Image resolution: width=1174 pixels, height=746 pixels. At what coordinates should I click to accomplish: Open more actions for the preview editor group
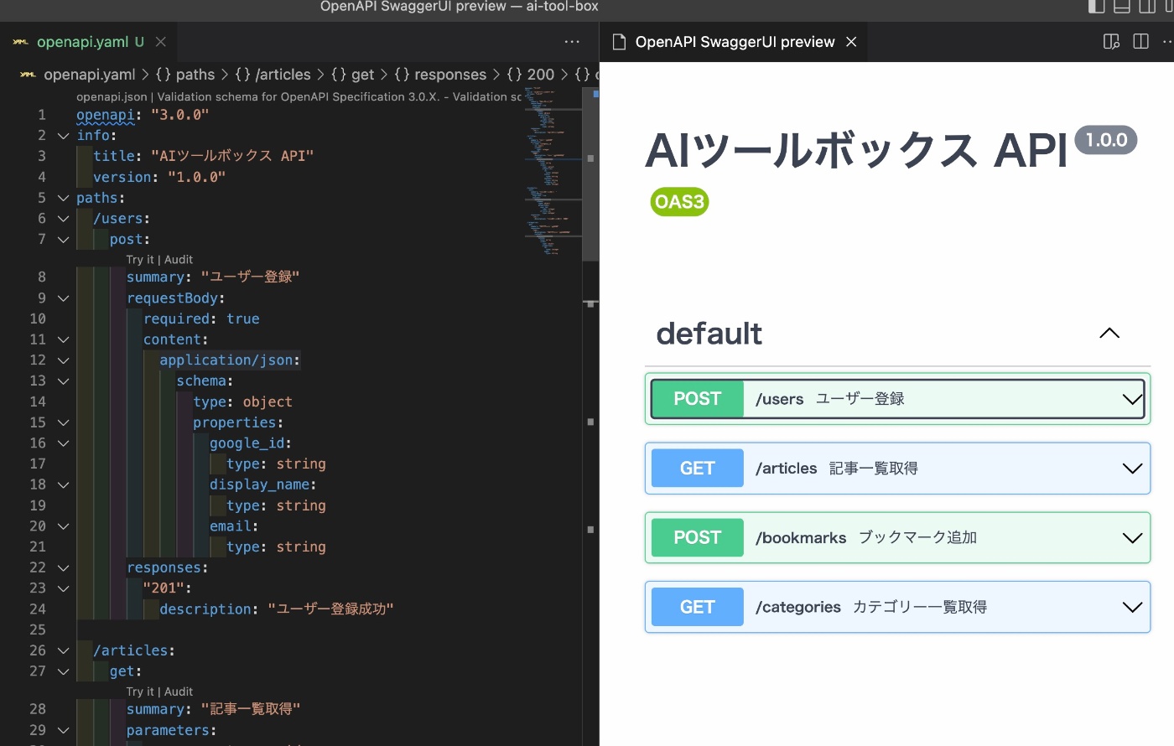click(1167, 42)
